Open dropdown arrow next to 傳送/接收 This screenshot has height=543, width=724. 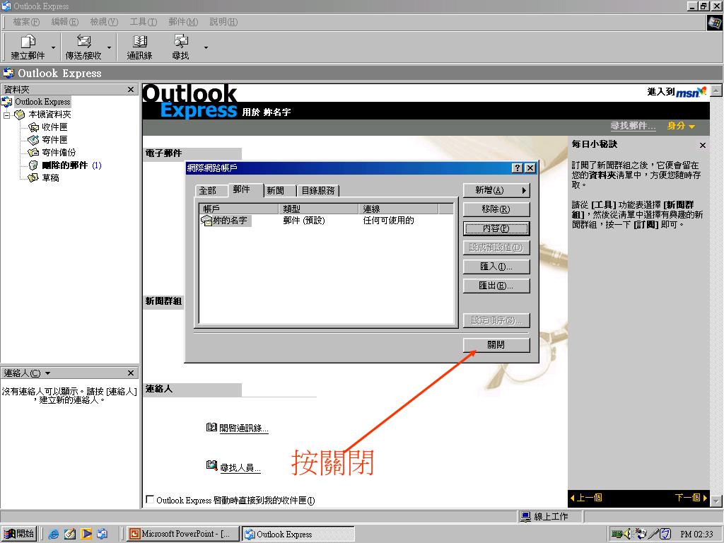pyautogui.click(x=109, y=47)
